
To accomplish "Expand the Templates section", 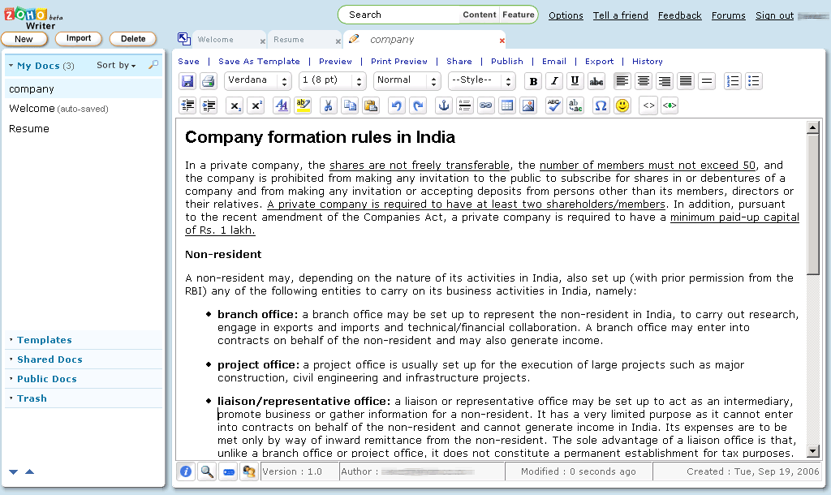I will point(44,340).
